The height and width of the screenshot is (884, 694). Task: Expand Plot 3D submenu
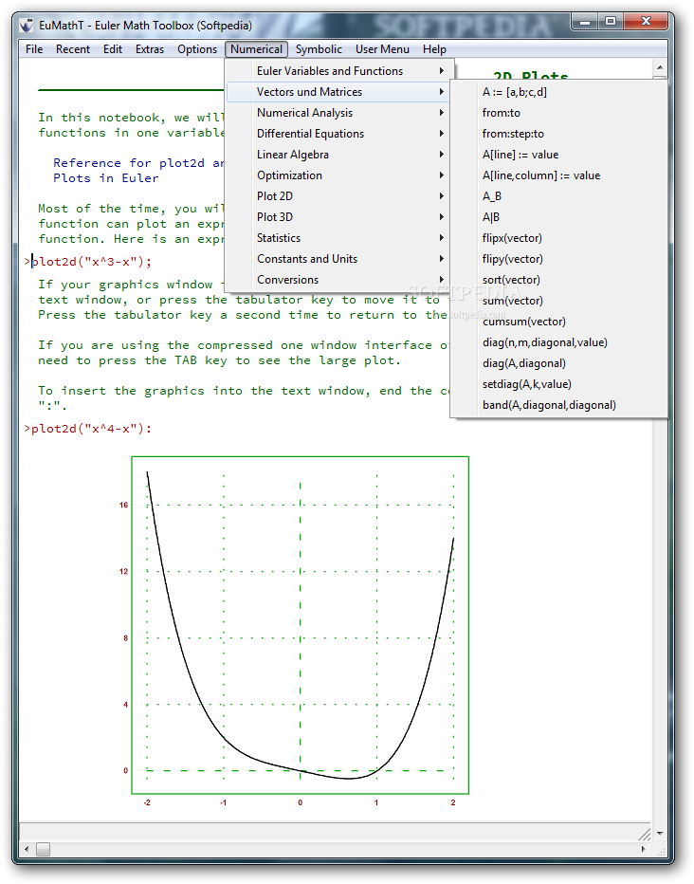338,217
